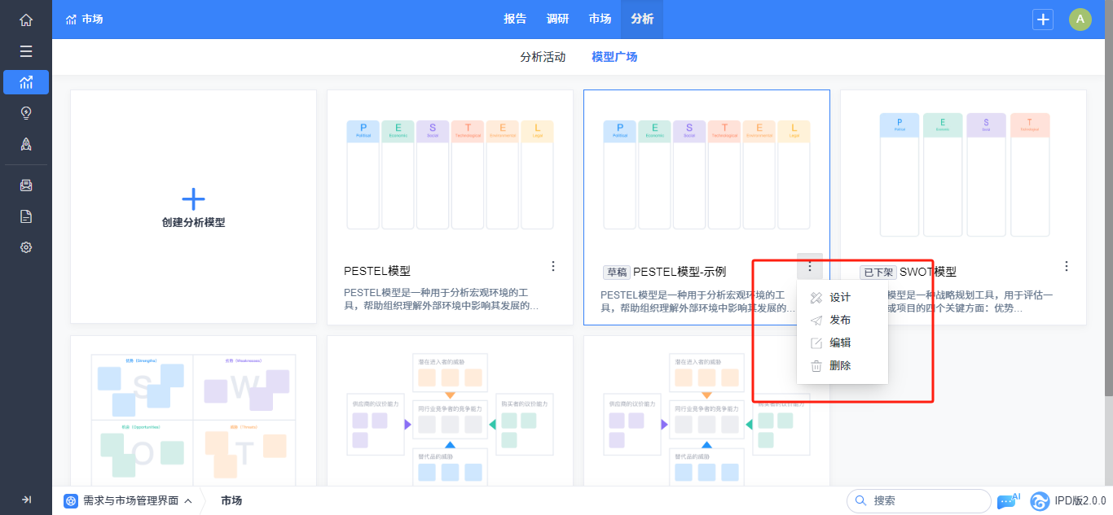Click the Home icon in the sidebar

pyautogui.click(x=26, y=20)
